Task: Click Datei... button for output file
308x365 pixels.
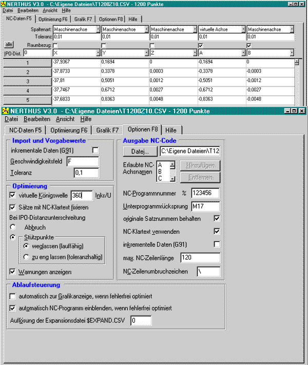Action: click(140, 151)
